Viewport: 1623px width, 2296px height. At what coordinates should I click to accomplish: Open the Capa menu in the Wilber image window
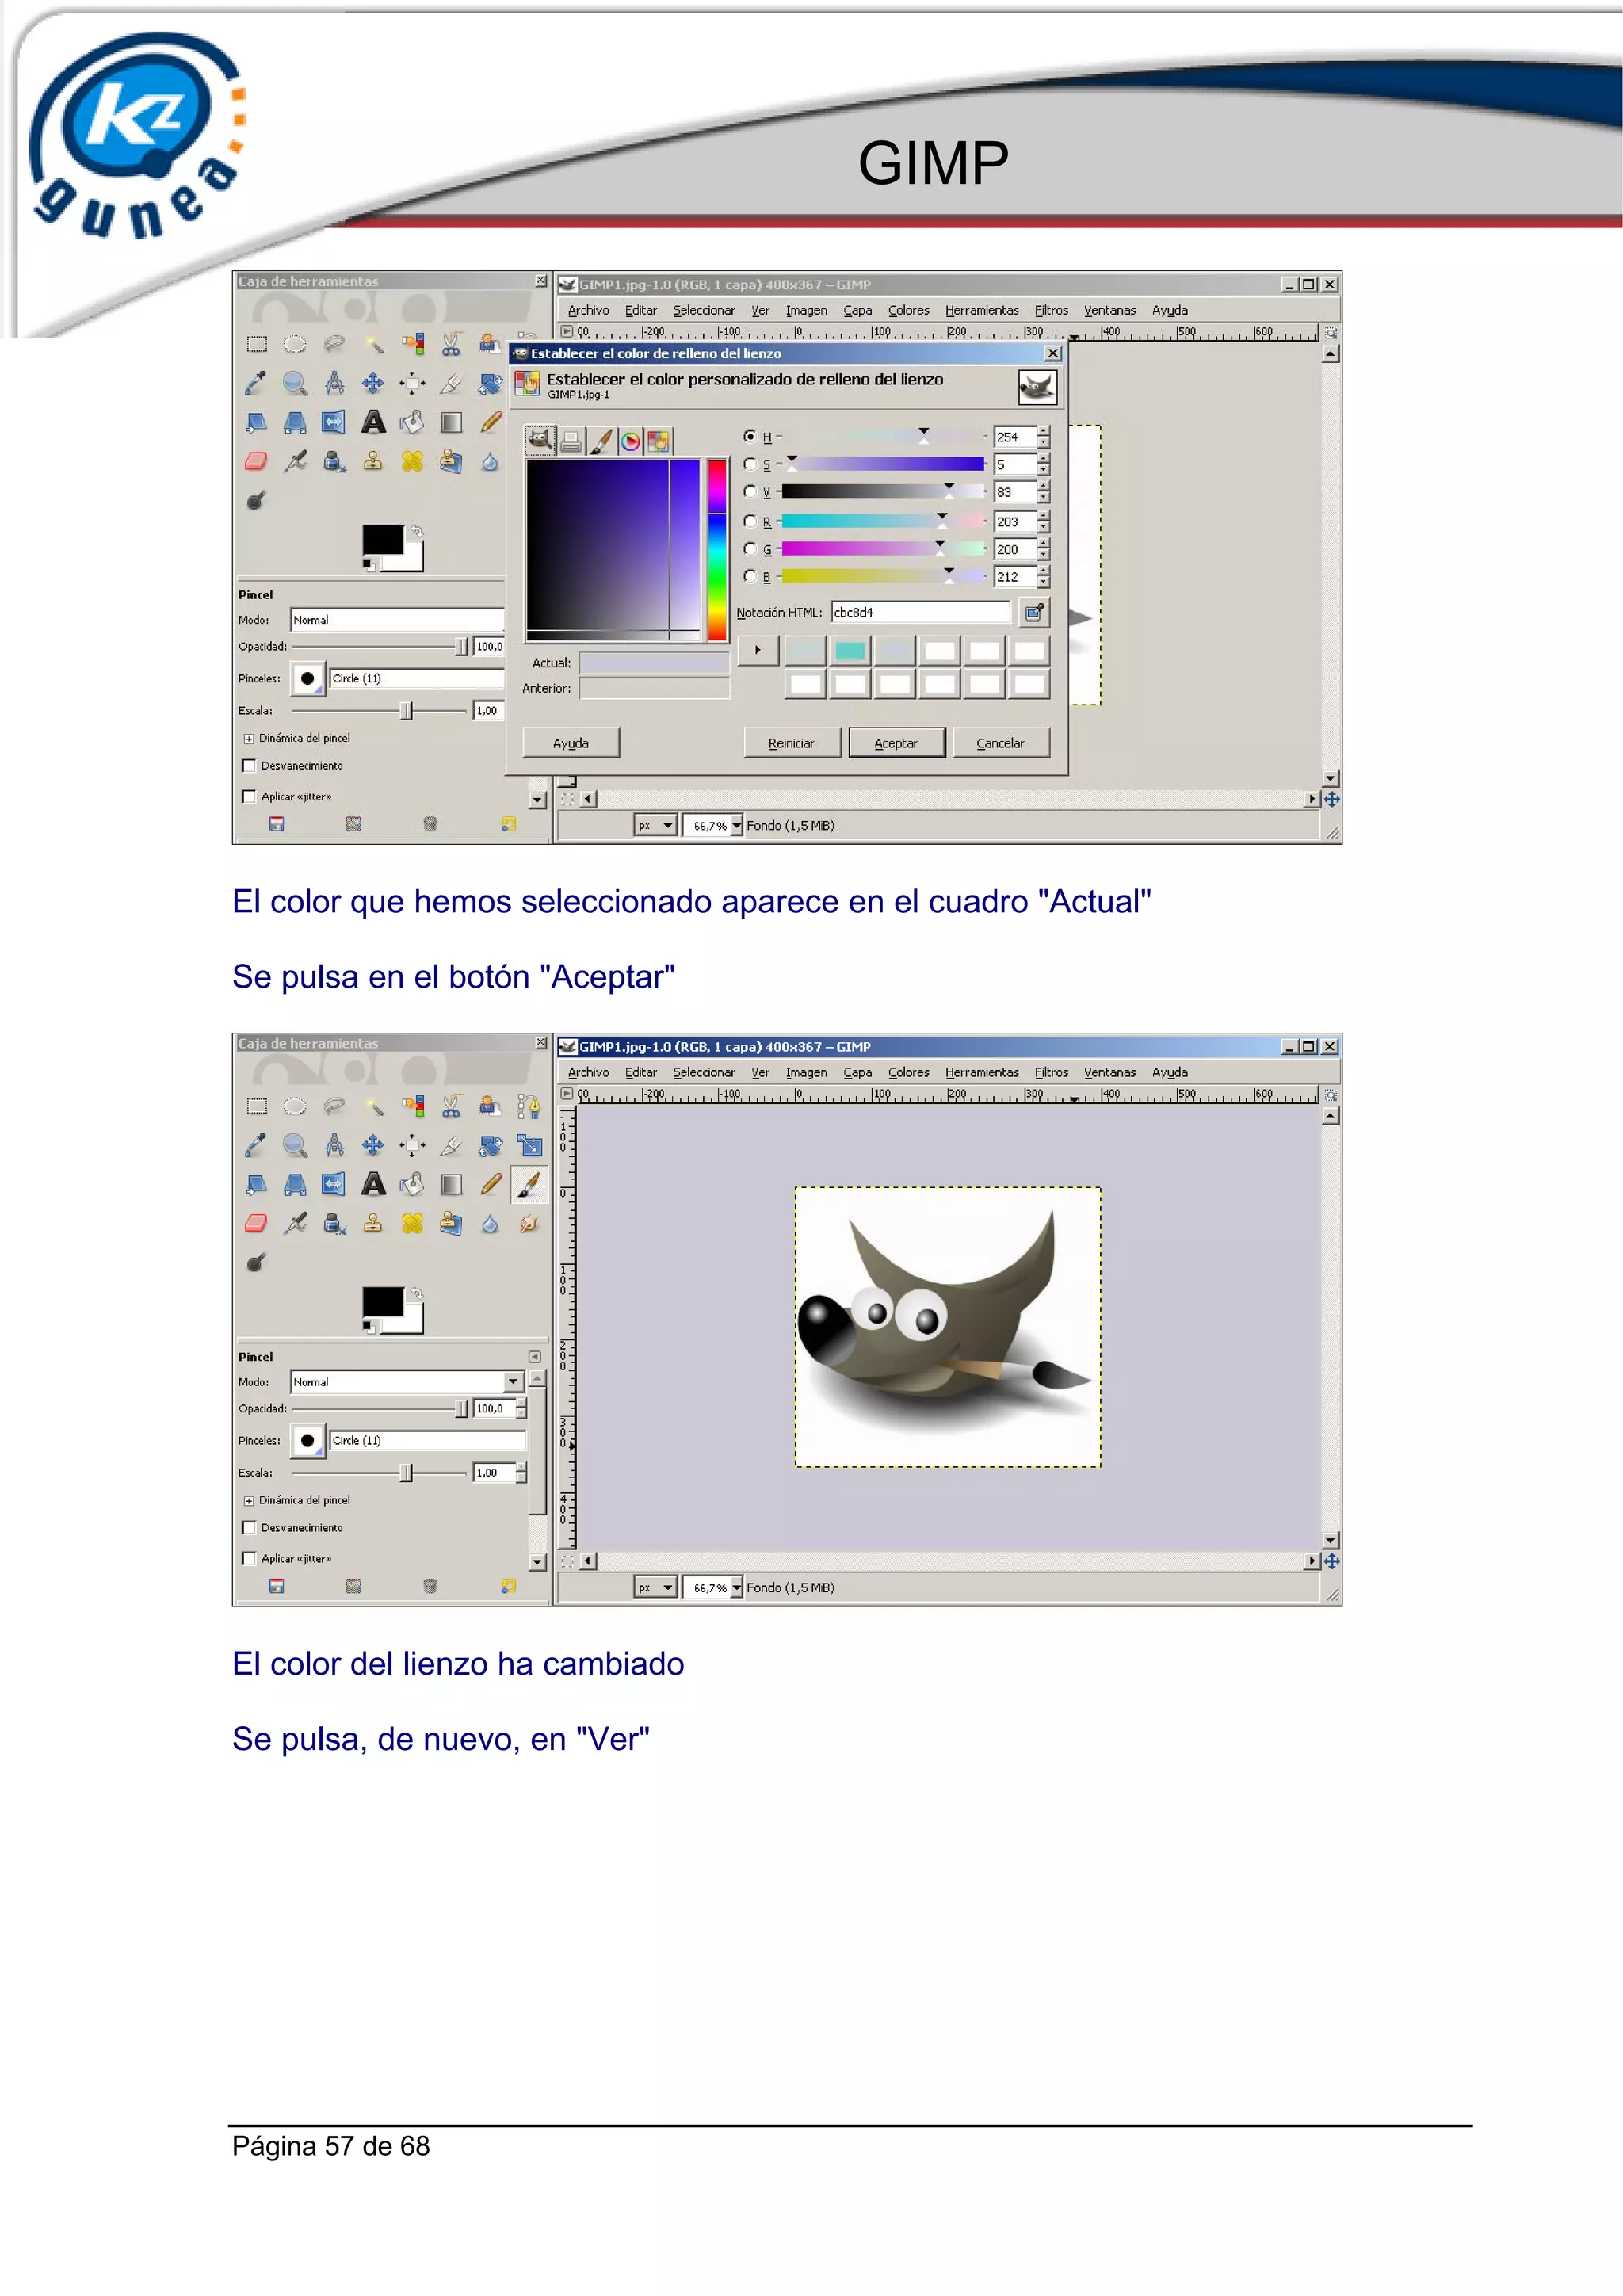pos(857,1073)
